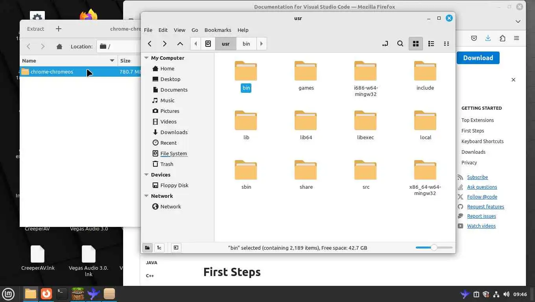Open the File menu

coord(148,30)
